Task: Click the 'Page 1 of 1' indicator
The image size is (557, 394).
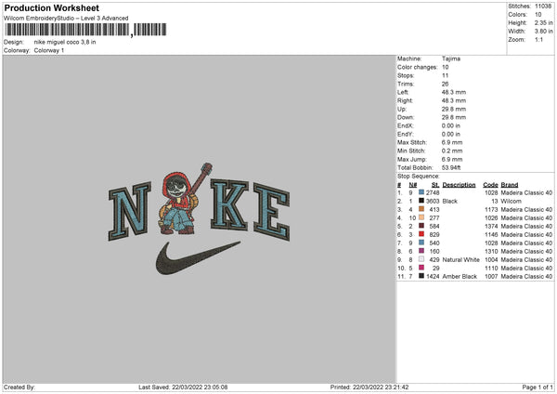Action: point(538,387)
